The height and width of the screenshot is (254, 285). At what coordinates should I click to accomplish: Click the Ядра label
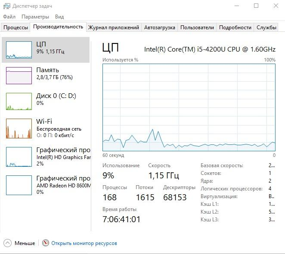(x=207, y=181)
